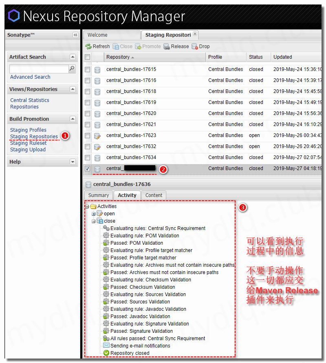The width and height of the screenshot is (326, 363).
Task: Collapse the close activity node
Action: [93, 221]
